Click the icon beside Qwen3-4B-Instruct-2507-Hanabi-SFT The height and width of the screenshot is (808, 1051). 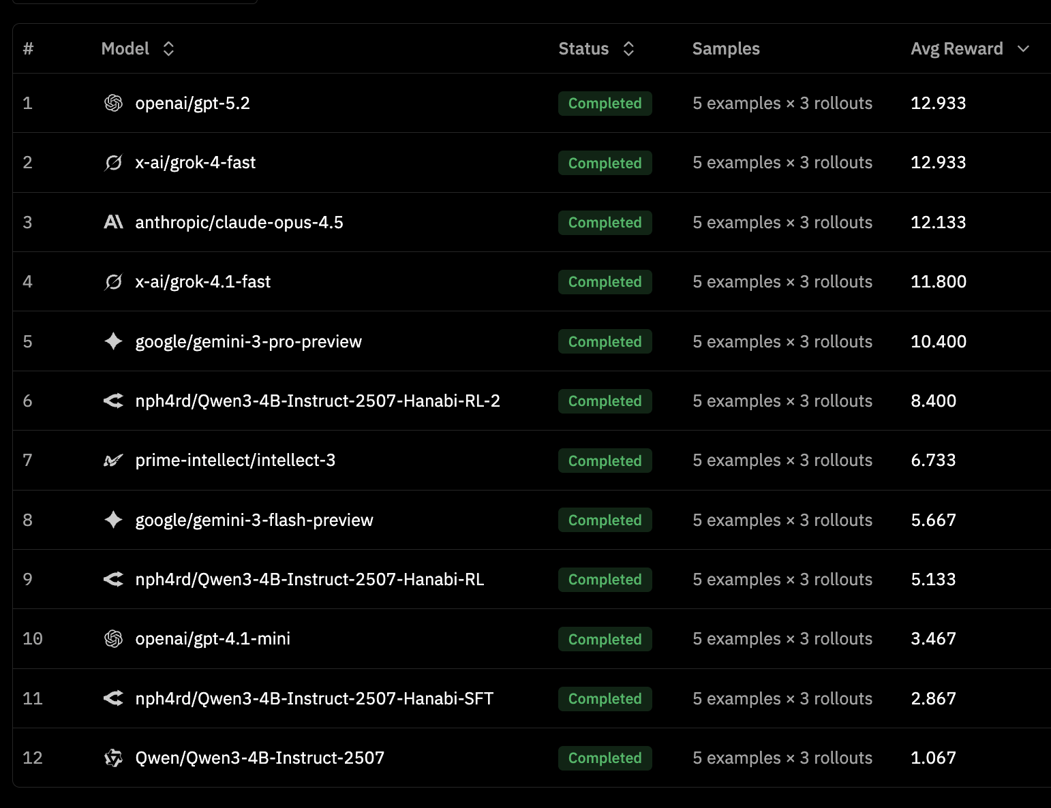click(113, 698)
